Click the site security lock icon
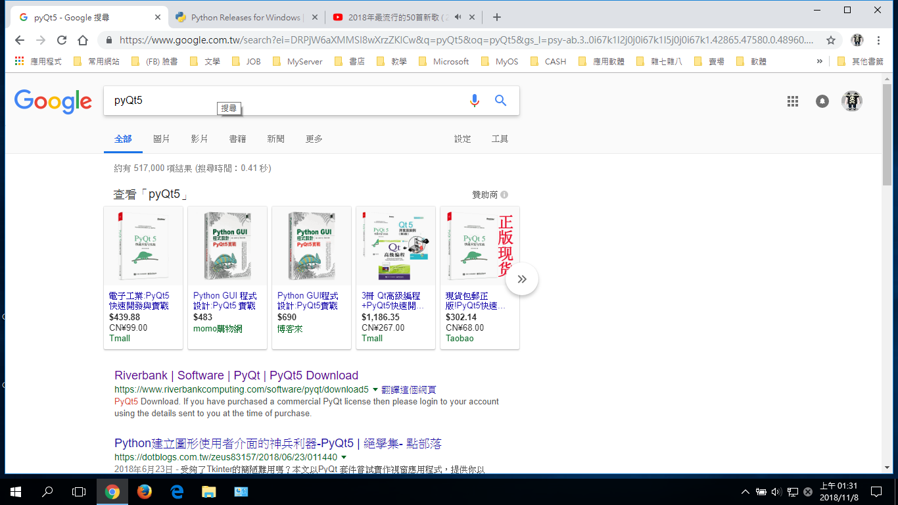 coord(109,40)
